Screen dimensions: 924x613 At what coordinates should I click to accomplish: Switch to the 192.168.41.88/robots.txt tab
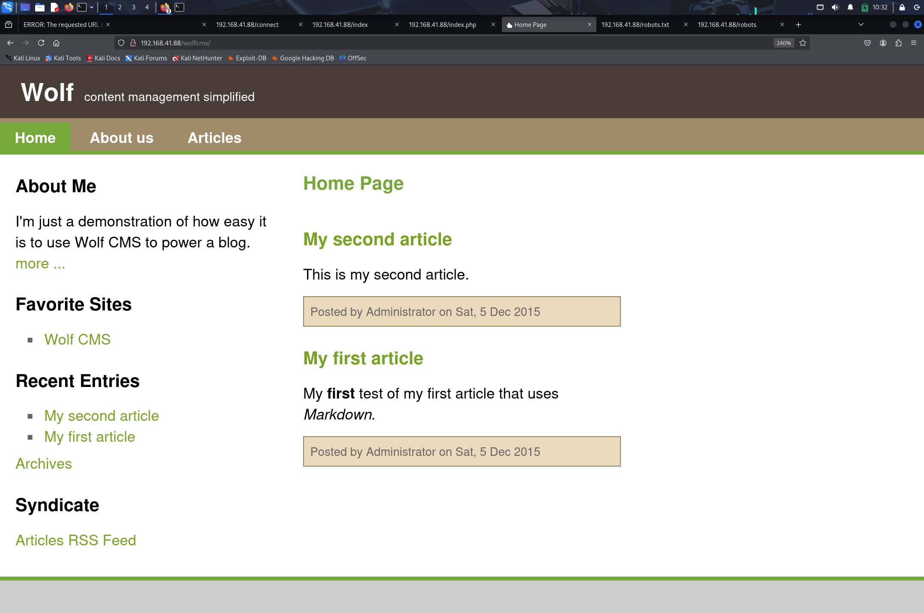[635, 25]
